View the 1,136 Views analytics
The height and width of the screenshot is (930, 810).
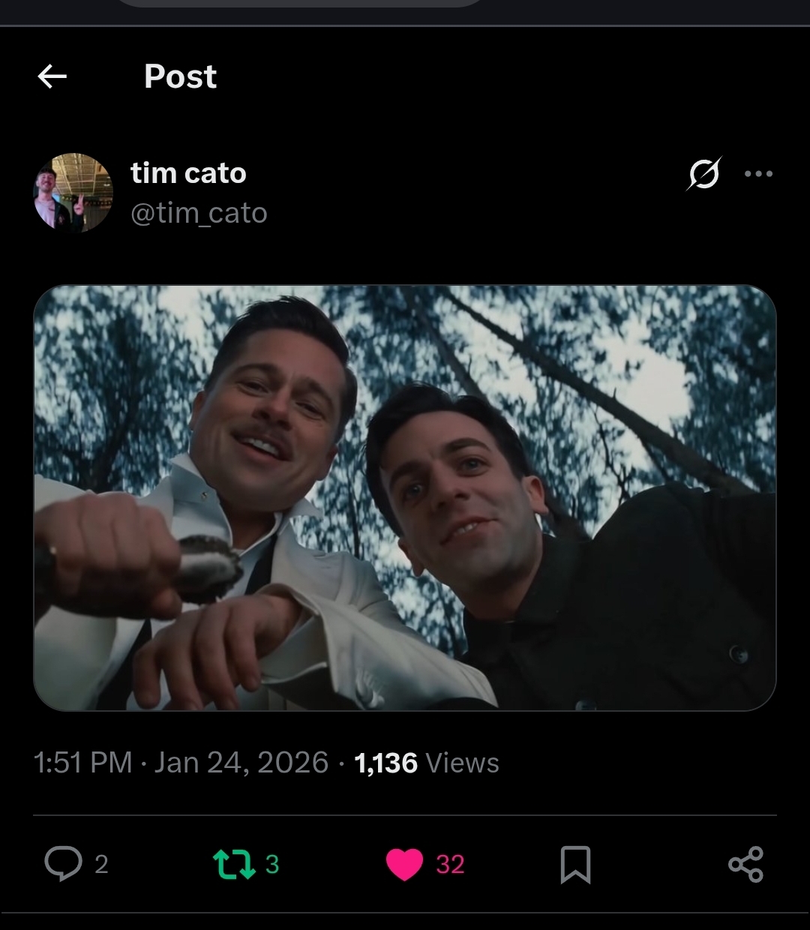coord(385,763)
